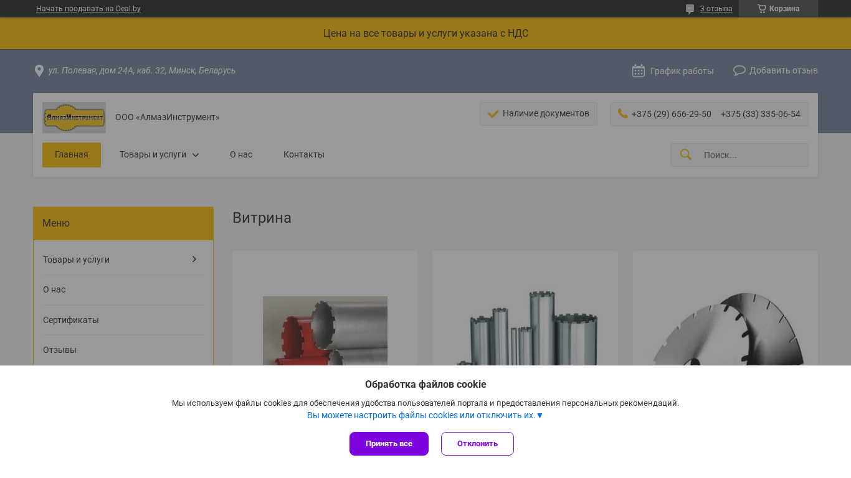Click phone number +375 (33) 335-06-54
This screenshot has height=478, width=851.
(761, 114)
